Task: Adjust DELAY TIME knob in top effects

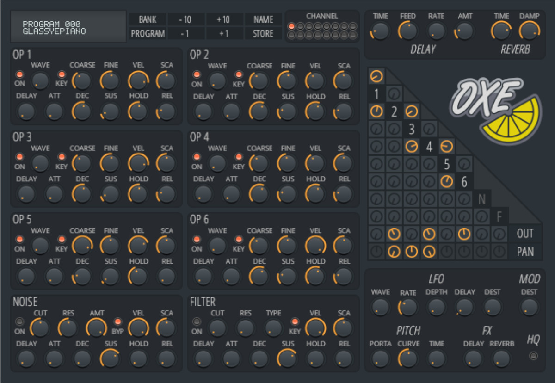Action: (x=380, y=31)
